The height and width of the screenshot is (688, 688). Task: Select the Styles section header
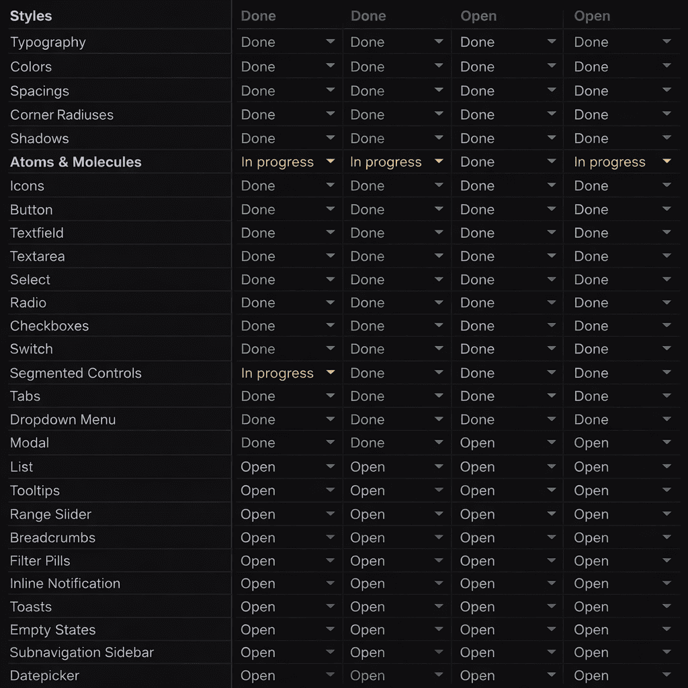click(31, 16)
